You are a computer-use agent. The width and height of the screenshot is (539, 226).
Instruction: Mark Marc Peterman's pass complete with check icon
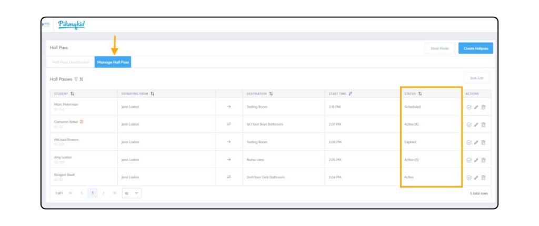[469, 107]
